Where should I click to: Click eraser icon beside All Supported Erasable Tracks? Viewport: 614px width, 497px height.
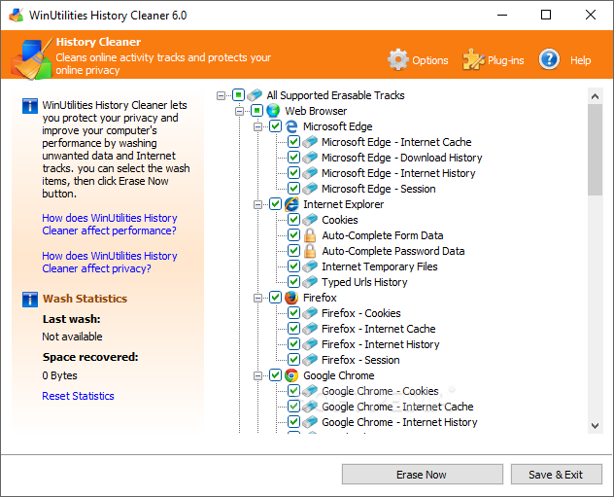255,95
